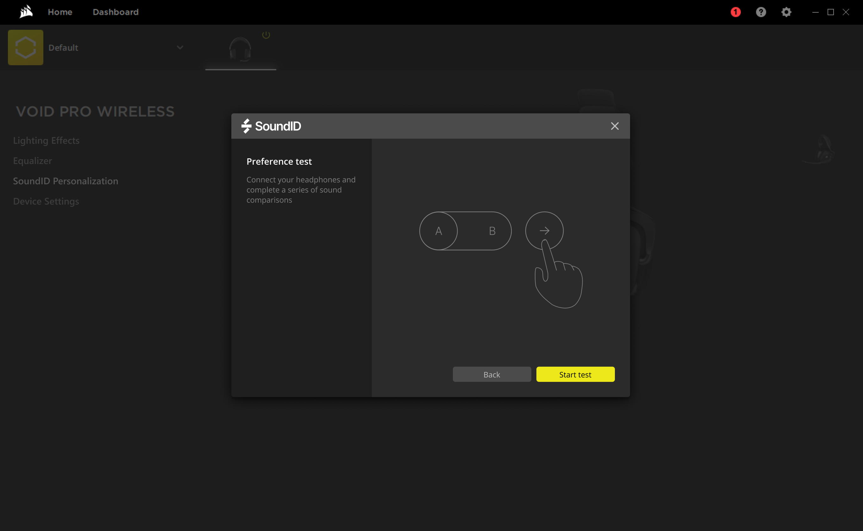Maximize the iCUE window
Viewport: 863px width, 531px height.
[830, 12]
